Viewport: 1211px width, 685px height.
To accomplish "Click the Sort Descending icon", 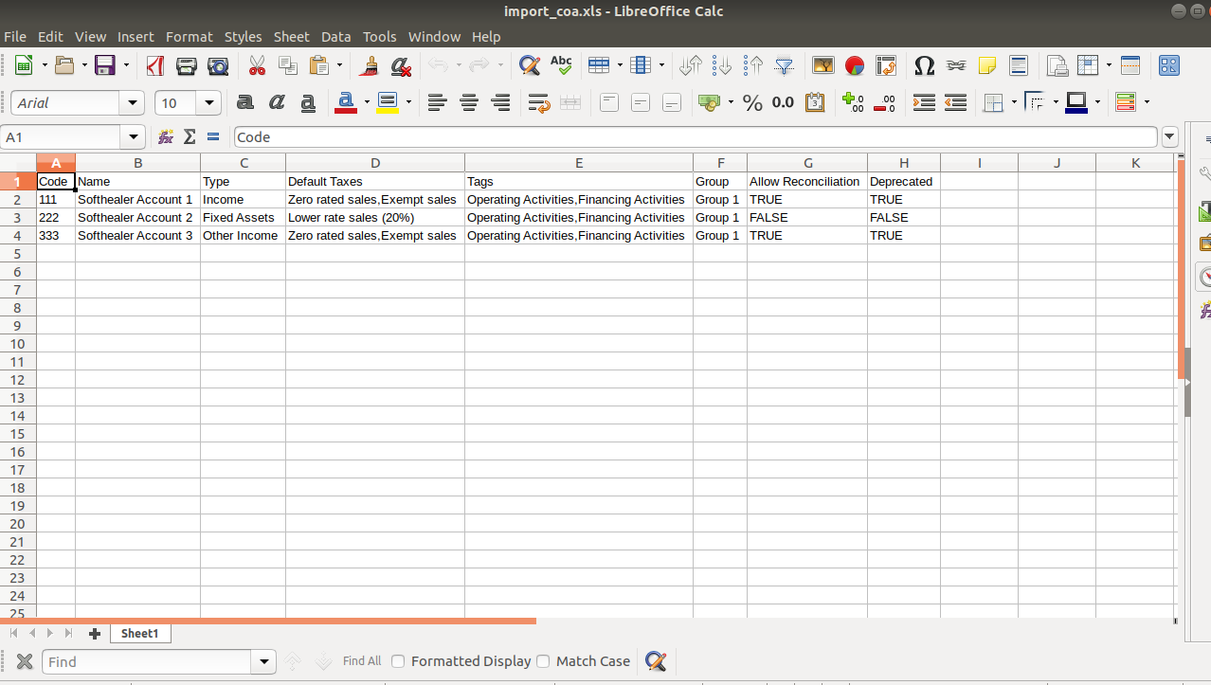I will [753, 65].
